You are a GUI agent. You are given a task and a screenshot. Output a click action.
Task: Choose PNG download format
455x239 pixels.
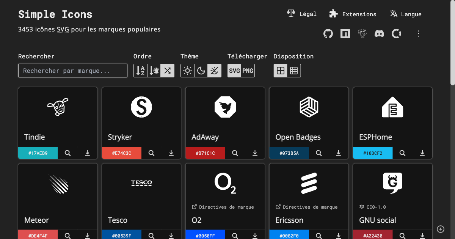[248, 71]
